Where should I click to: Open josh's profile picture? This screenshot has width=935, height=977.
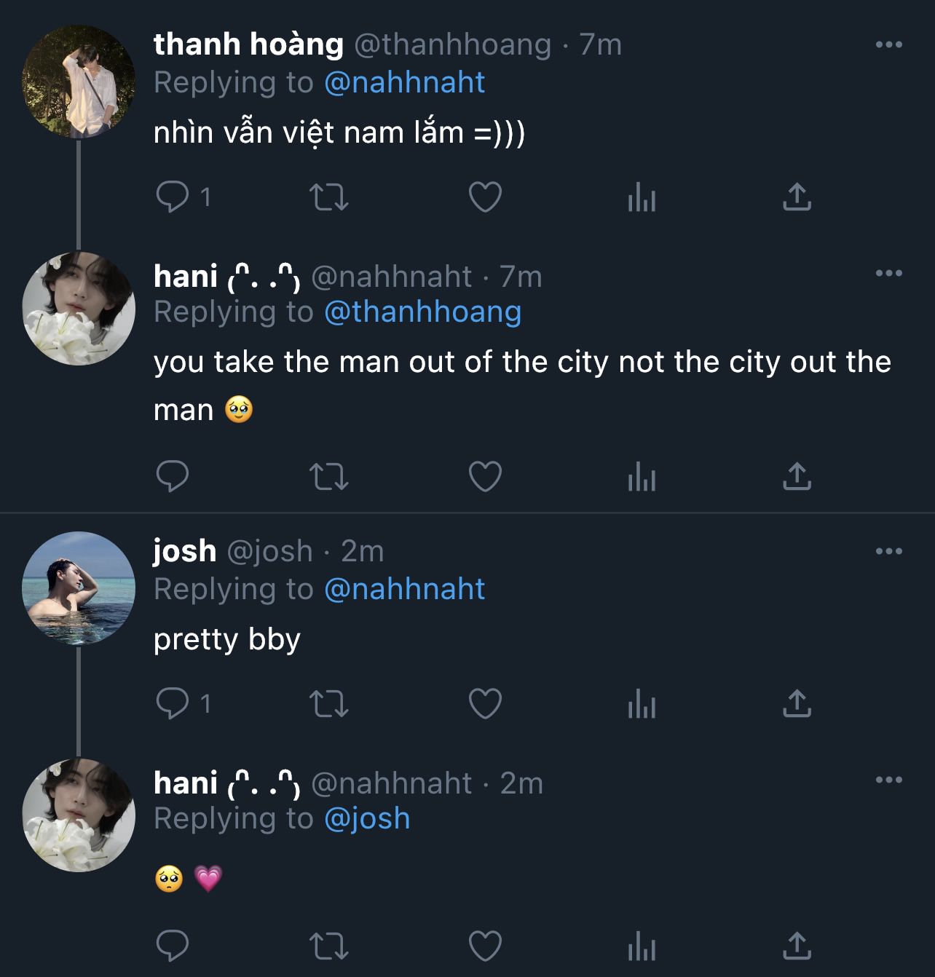point(79,588)
